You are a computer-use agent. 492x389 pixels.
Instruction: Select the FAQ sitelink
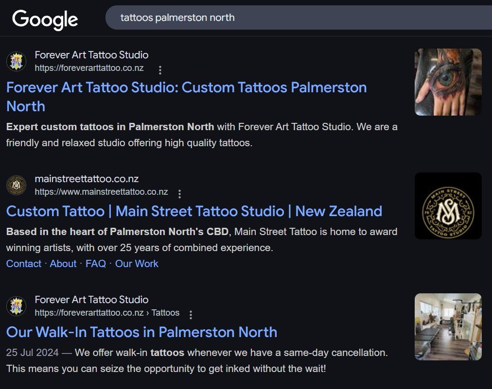click(x=95, y=264)
